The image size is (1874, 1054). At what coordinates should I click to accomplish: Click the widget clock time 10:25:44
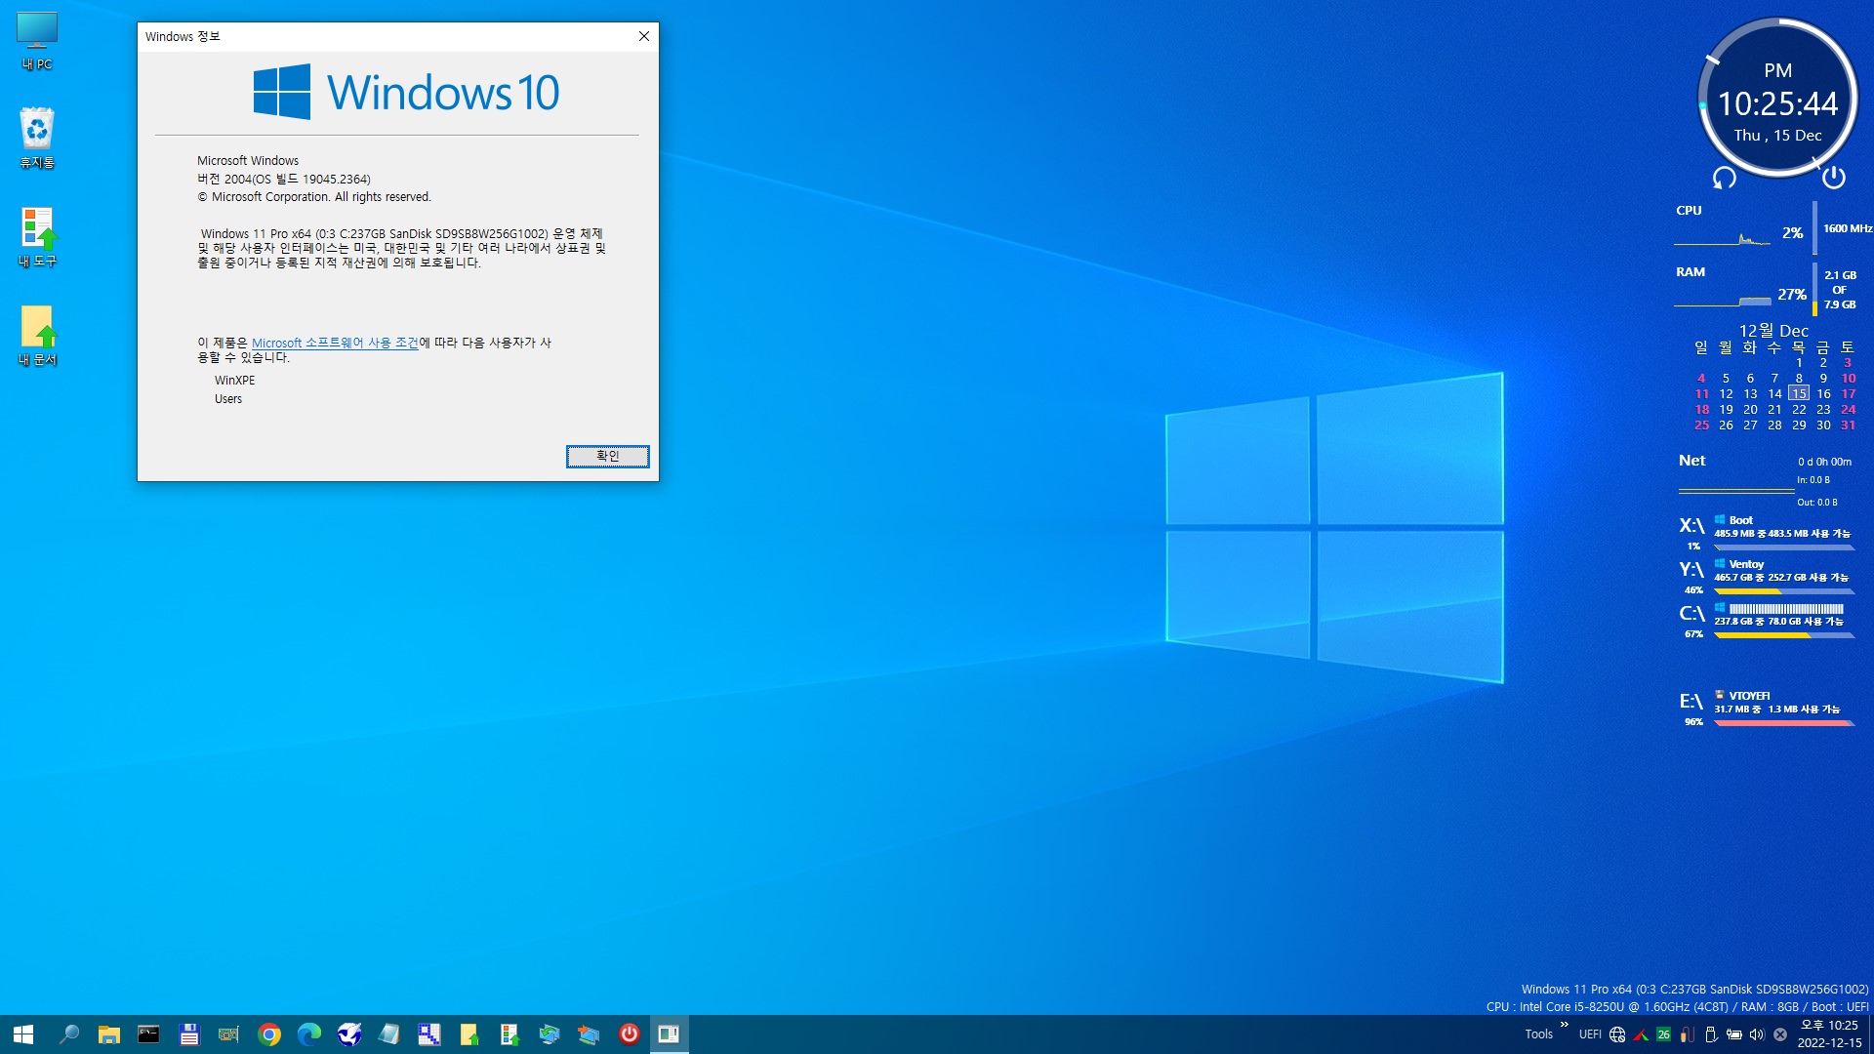click(x=1777, y=103)
